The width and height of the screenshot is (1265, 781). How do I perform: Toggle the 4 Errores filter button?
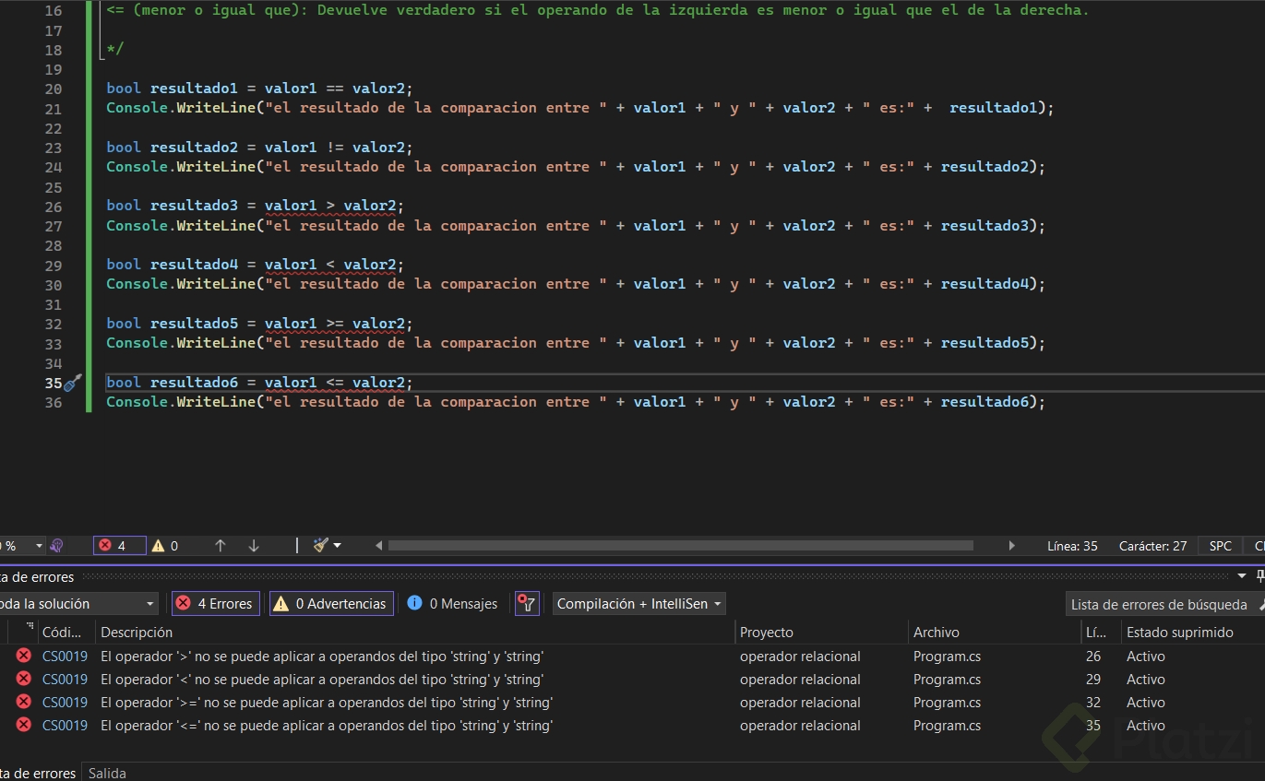pyautogui.click(x=215, y=604)
